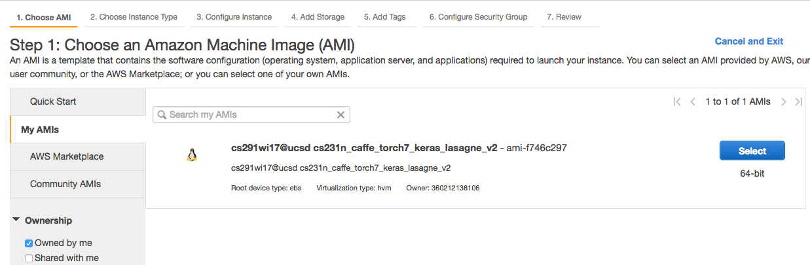Click the search magnifier icon

162,115
